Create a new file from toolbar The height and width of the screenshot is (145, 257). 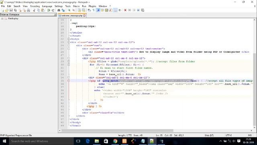(x=3, y=10)
